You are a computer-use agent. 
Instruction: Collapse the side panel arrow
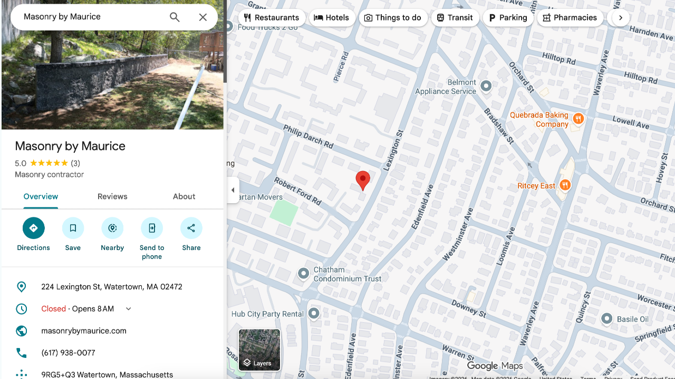tap(233, 190)
